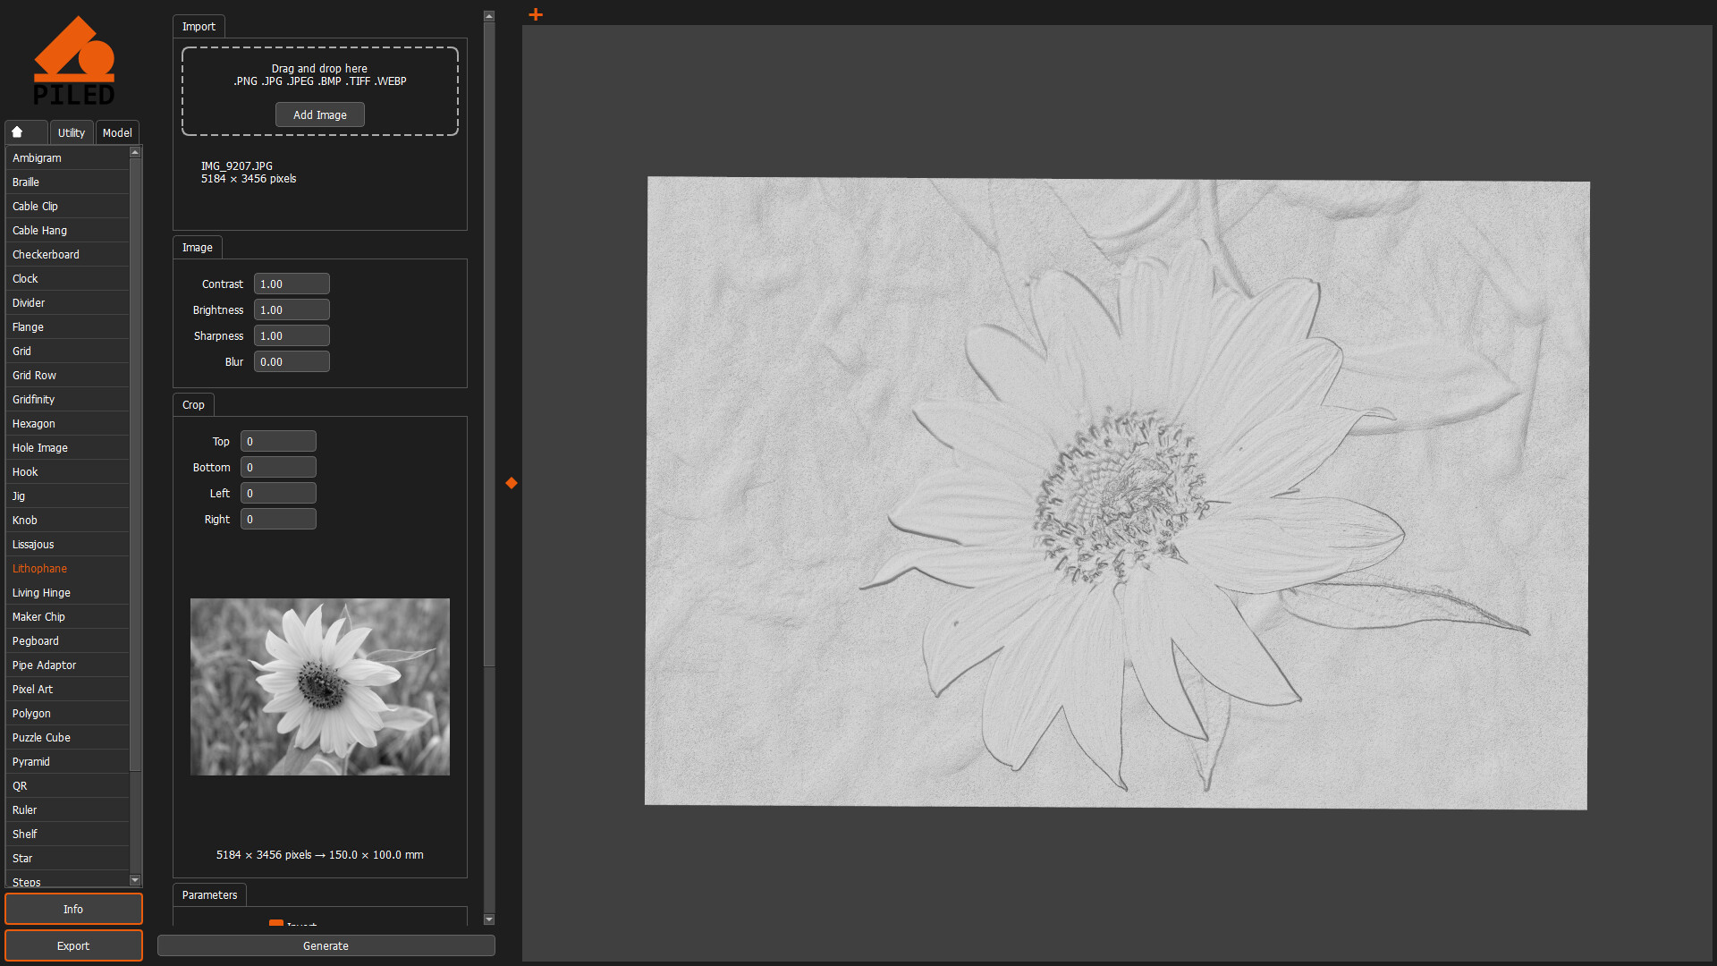This screenshot has height=966, width=1717.
Task: Open the Info panel
Action: 73,909
